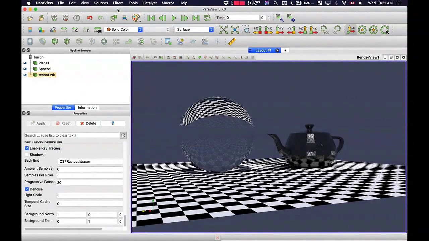Viewport: 429px width, 241px height.
Task: Click the Slice filter icon
Action: coord(67,42)
